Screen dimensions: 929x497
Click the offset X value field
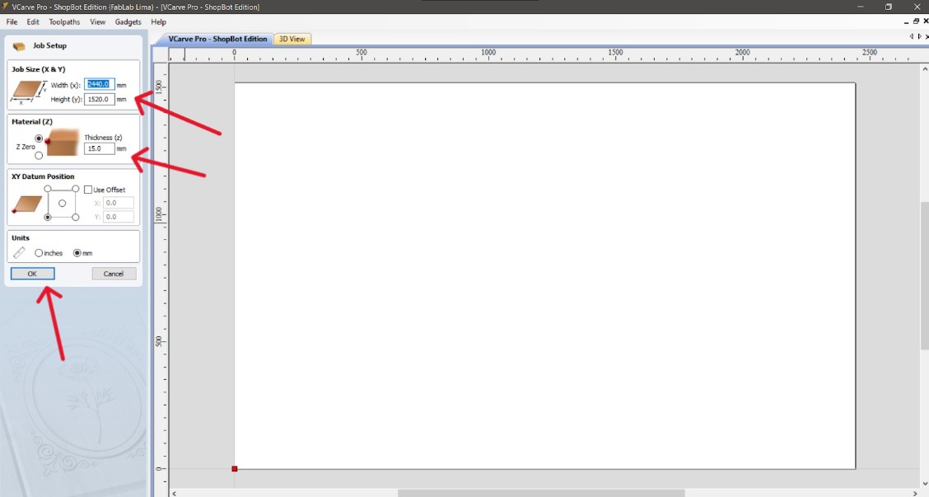tap(118, 203)
